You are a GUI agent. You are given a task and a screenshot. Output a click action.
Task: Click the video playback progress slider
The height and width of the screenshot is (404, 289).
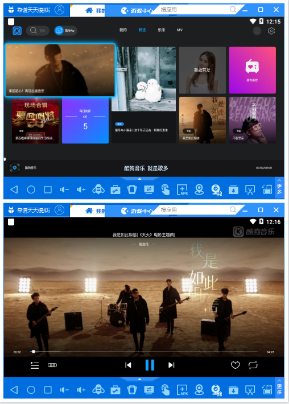(x=144, y=352)
